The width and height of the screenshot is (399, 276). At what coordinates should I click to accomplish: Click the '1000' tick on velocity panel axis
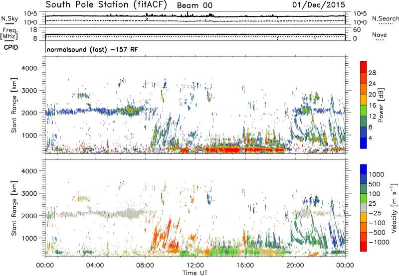pyautogui.click(x=29, y=238)
